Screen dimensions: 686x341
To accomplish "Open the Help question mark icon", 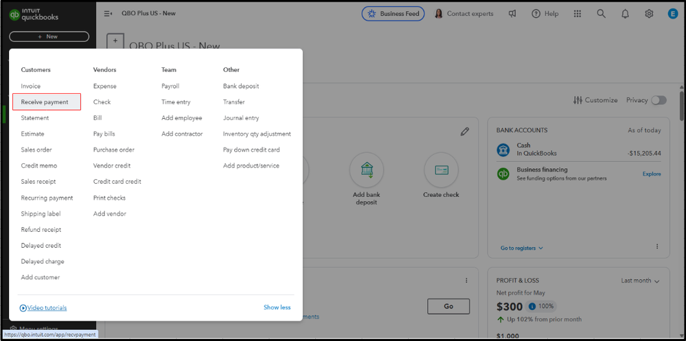I will 536,14.
